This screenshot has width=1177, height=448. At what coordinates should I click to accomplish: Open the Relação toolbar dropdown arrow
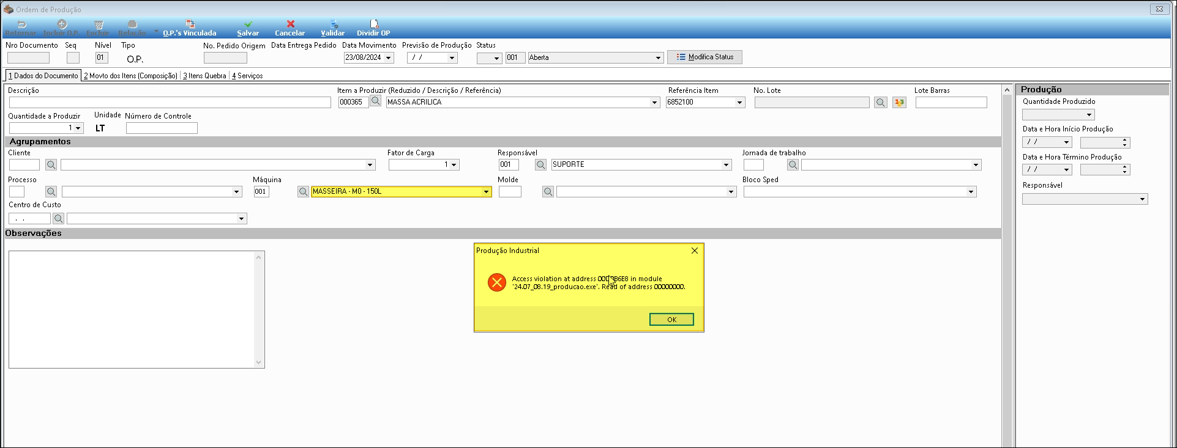pos(156,31)
